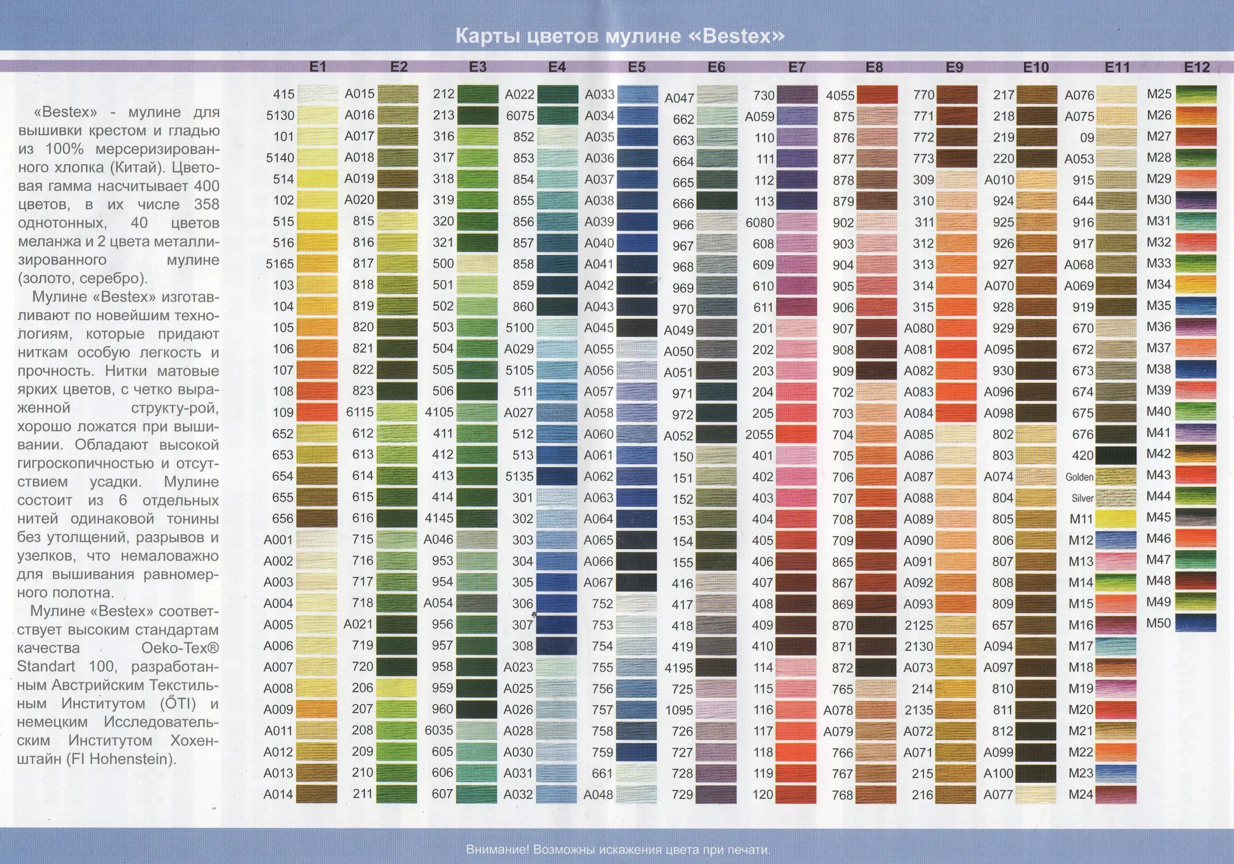1234x864 pixels.
Task: Click the number label 5165
Action: click(280, 264)
